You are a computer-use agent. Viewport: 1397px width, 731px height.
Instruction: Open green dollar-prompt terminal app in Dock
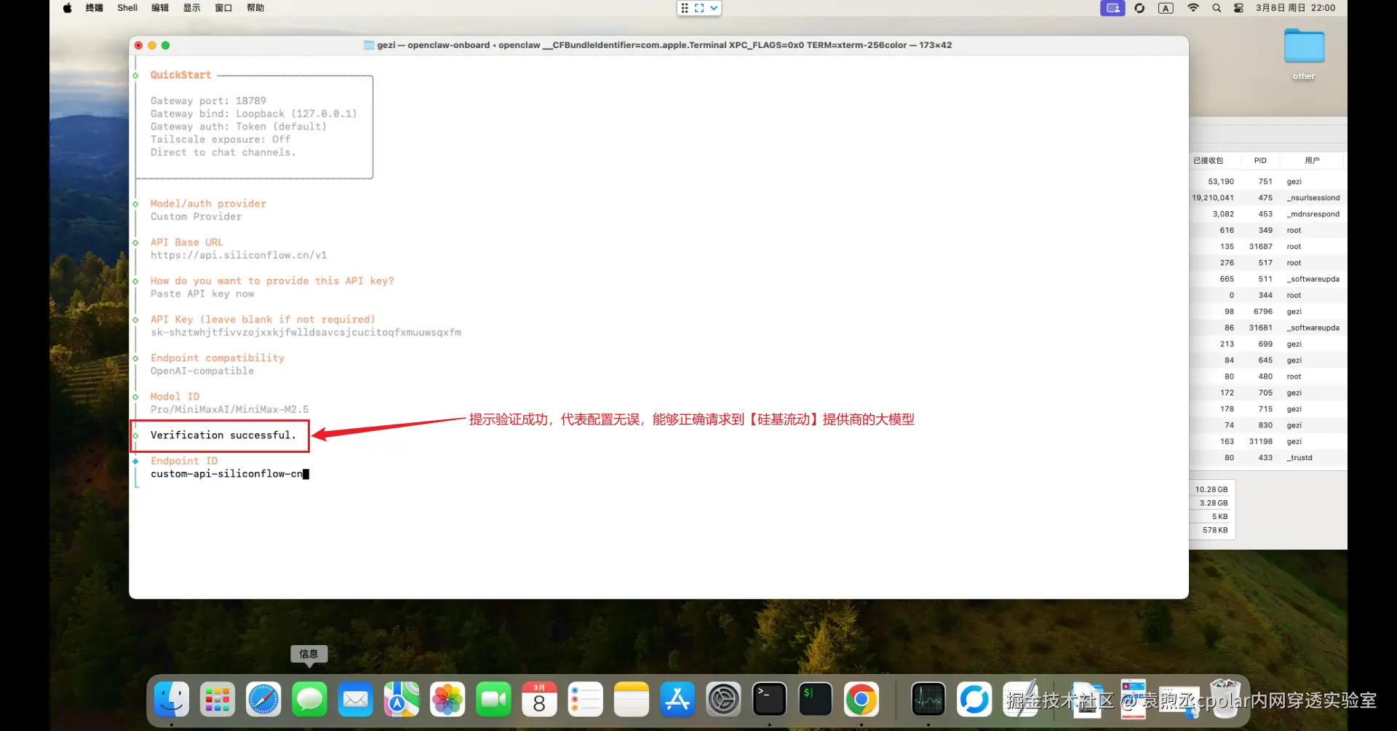(815, 700)
